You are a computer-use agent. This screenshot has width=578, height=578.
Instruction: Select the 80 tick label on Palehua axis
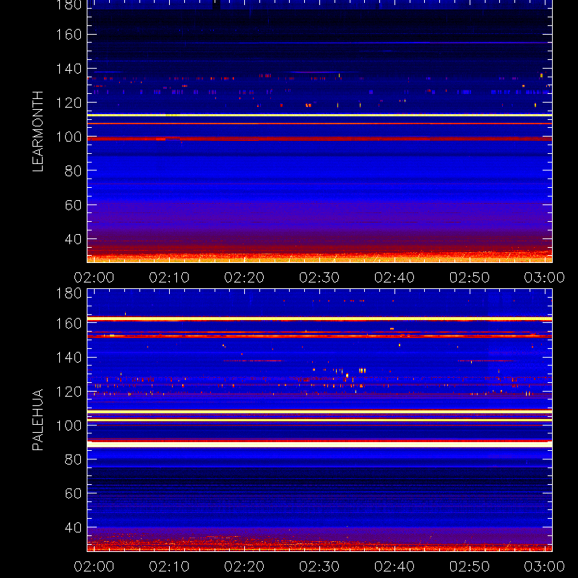pos(73,460)
